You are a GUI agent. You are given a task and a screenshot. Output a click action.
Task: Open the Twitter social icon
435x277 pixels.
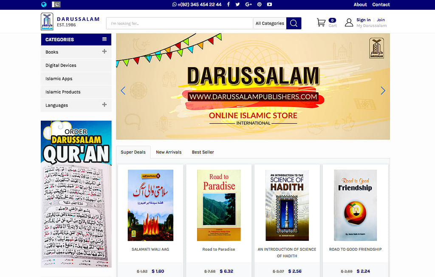238,5
